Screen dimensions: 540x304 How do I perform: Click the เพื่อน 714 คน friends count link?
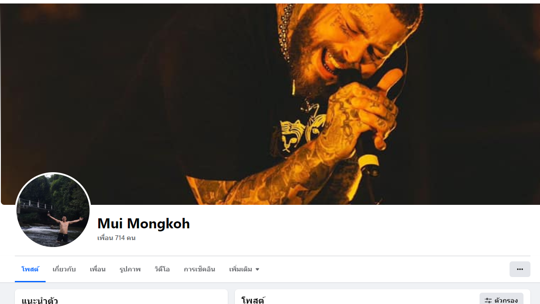(x=117, y=238)
